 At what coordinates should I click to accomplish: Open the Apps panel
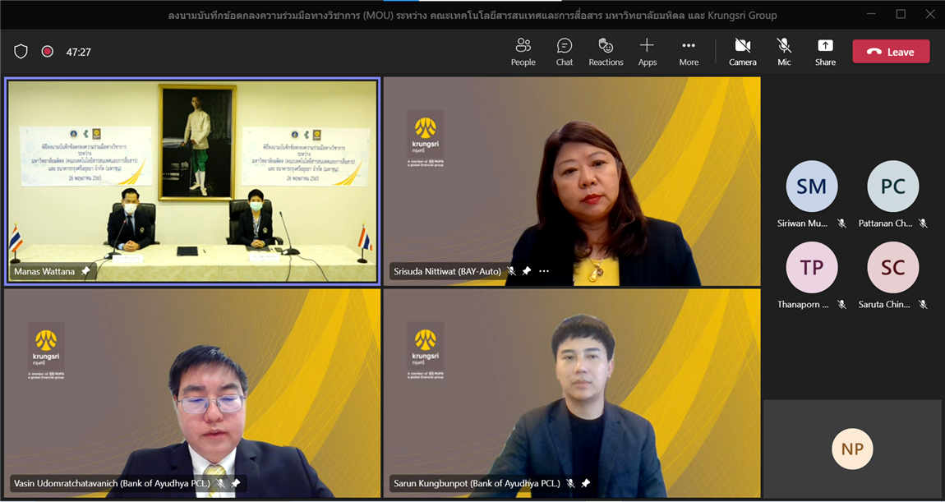[x=648, y=52]
